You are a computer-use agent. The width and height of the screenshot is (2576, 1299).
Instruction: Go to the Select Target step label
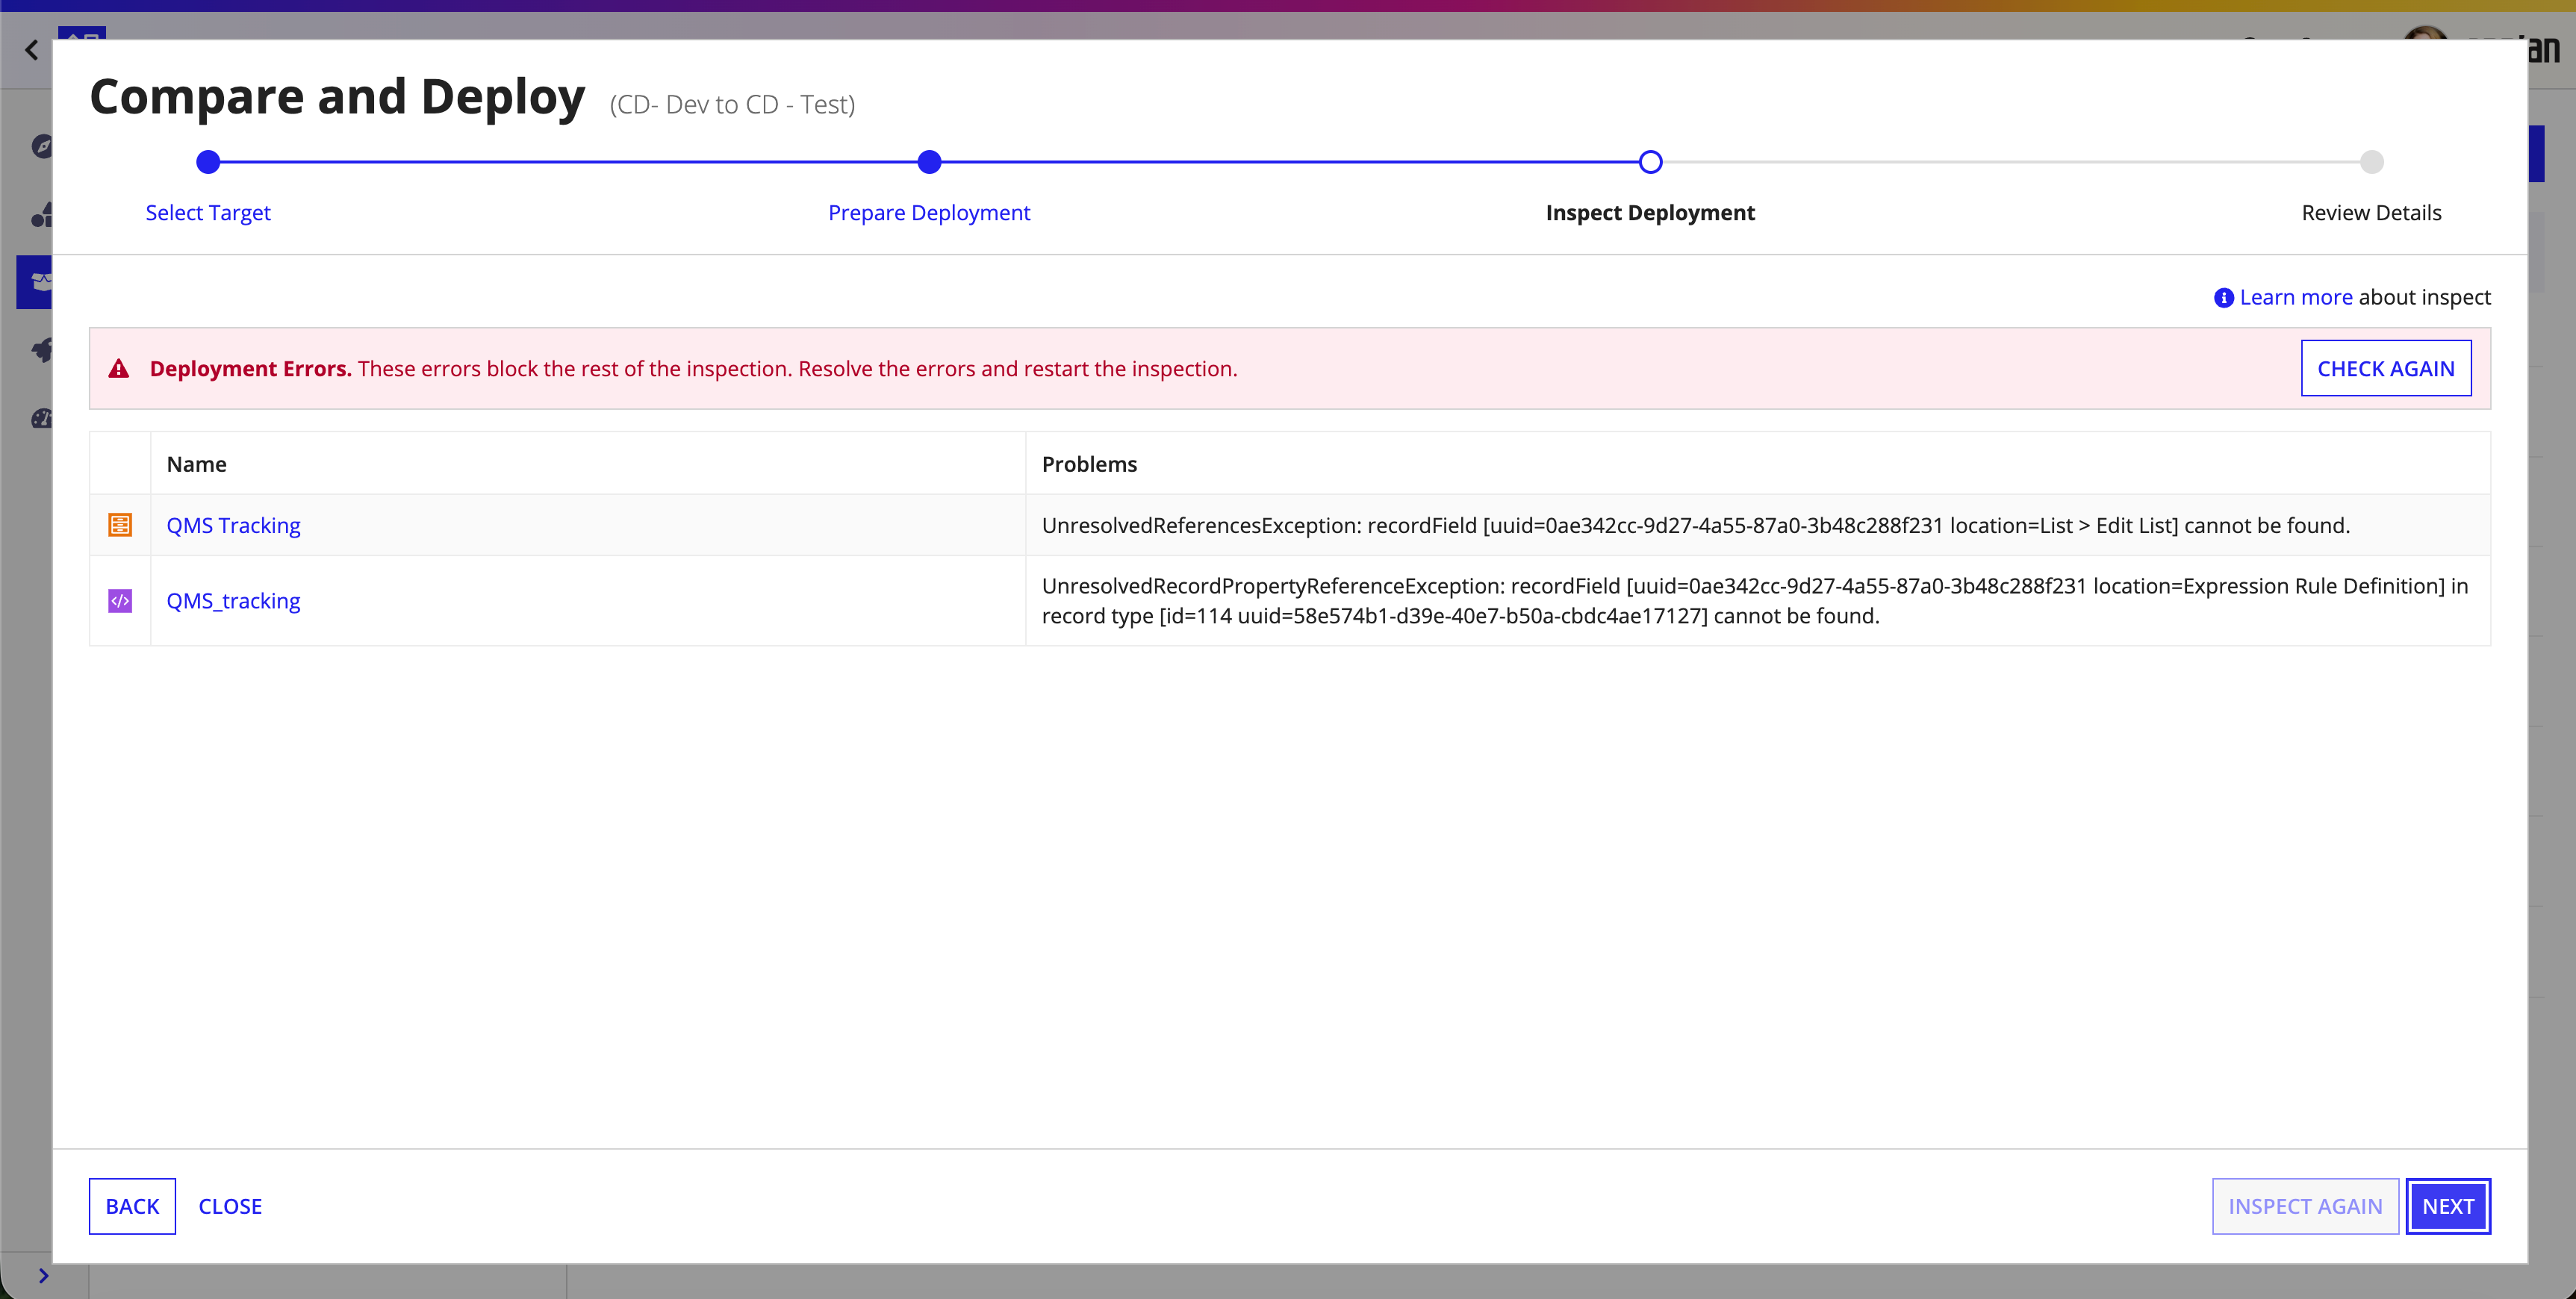pyautogui.click(x=208, y=213)
